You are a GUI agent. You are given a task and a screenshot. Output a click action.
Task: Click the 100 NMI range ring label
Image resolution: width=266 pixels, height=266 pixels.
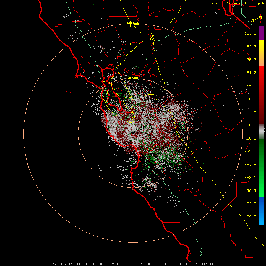[133, 23]
